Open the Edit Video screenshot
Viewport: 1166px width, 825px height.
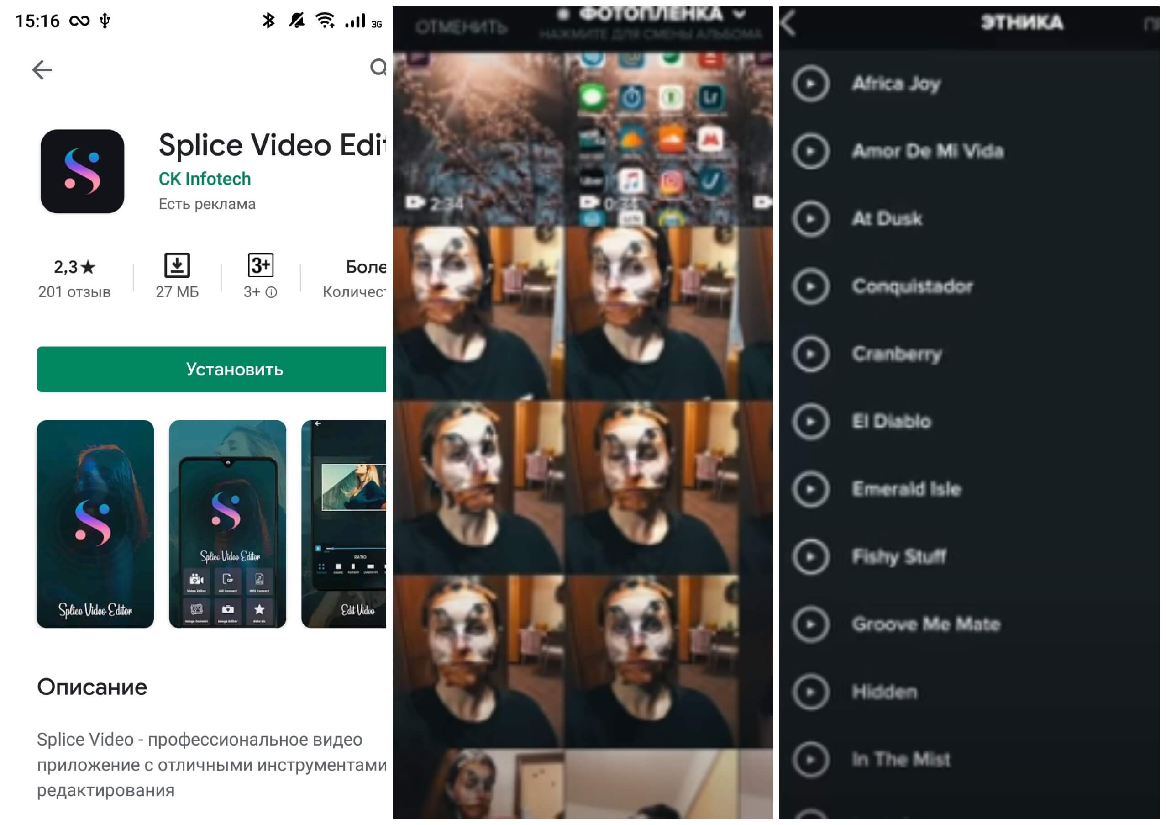344,524
